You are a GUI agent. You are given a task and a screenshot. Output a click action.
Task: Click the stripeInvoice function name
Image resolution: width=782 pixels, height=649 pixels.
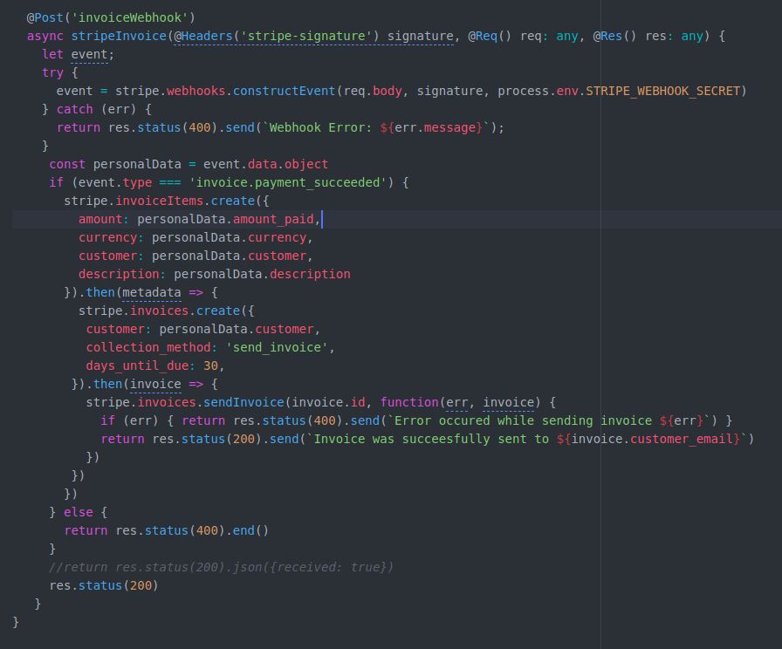click(119, 36)
